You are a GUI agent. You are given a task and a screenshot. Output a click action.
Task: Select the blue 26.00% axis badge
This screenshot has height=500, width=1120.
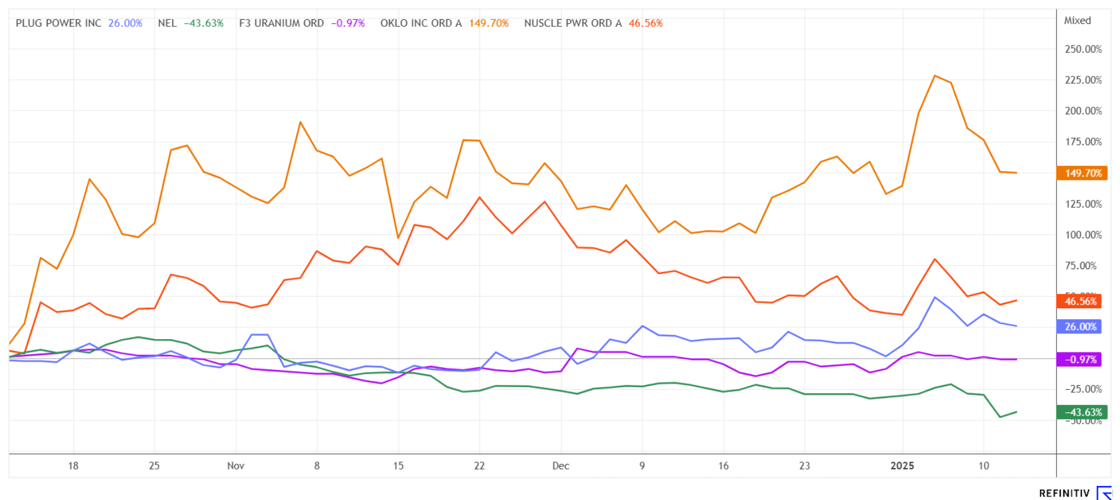pyautogui.click(x=1080, y=327)
